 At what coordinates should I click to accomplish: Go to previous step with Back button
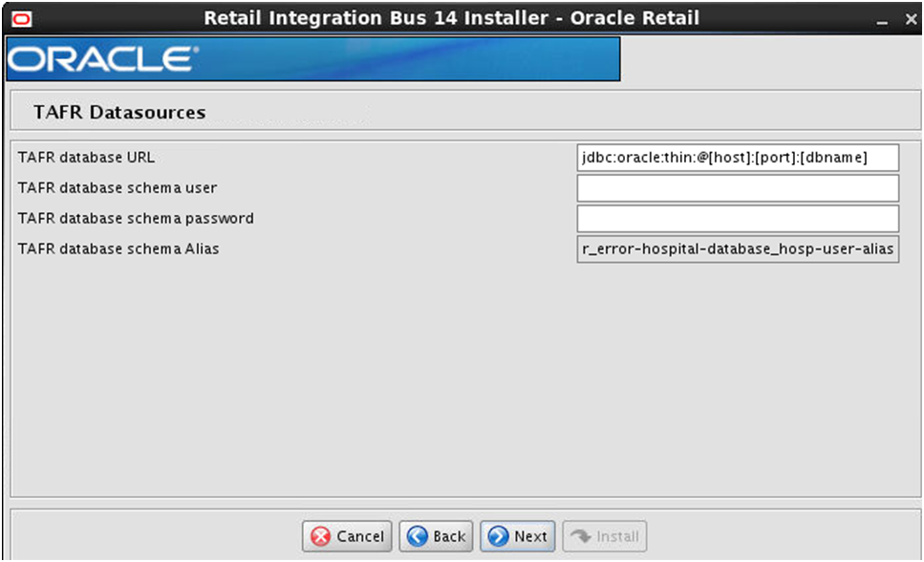(436, 536)
